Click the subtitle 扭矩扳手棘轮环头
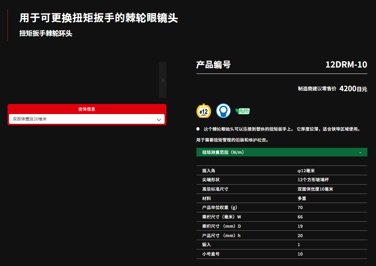376x266 pixels. [46, 33]
